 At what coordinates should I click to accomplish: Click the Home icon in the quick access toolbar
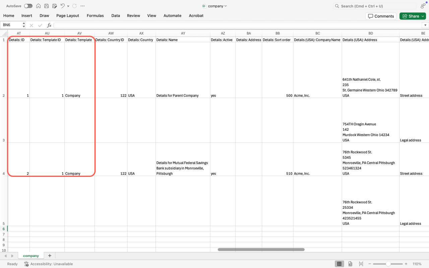tap(39, 6)
